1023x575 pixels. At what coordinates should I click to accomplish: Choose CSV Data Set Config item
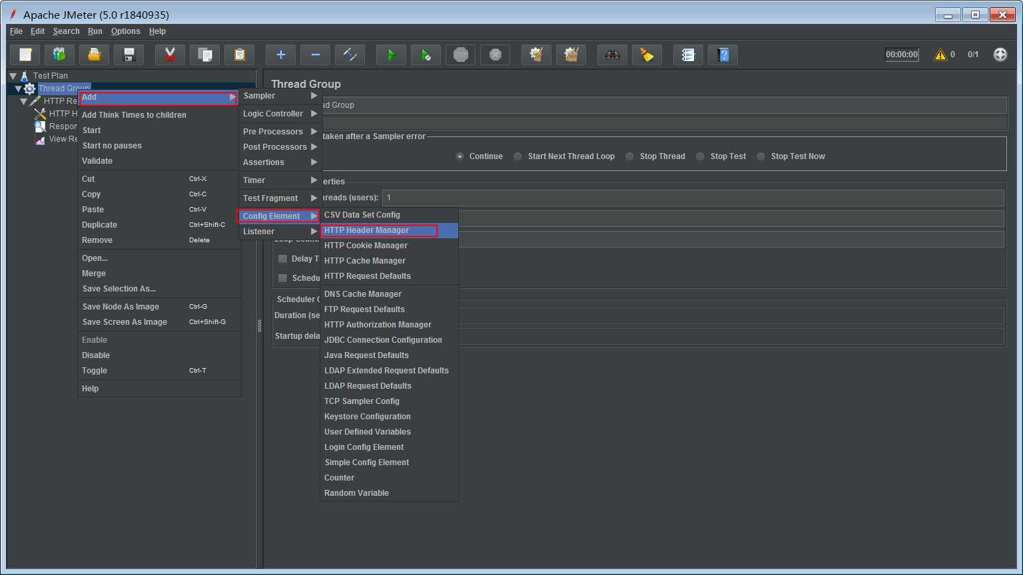[389, 215]
